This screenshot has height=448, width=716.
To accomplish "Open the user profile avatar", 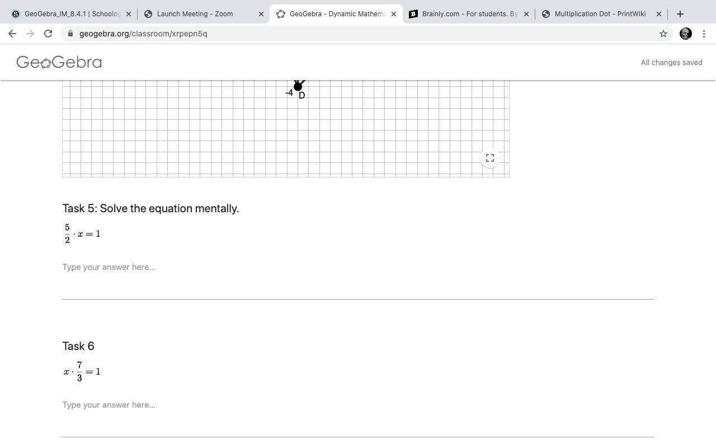I will [685, 34].
